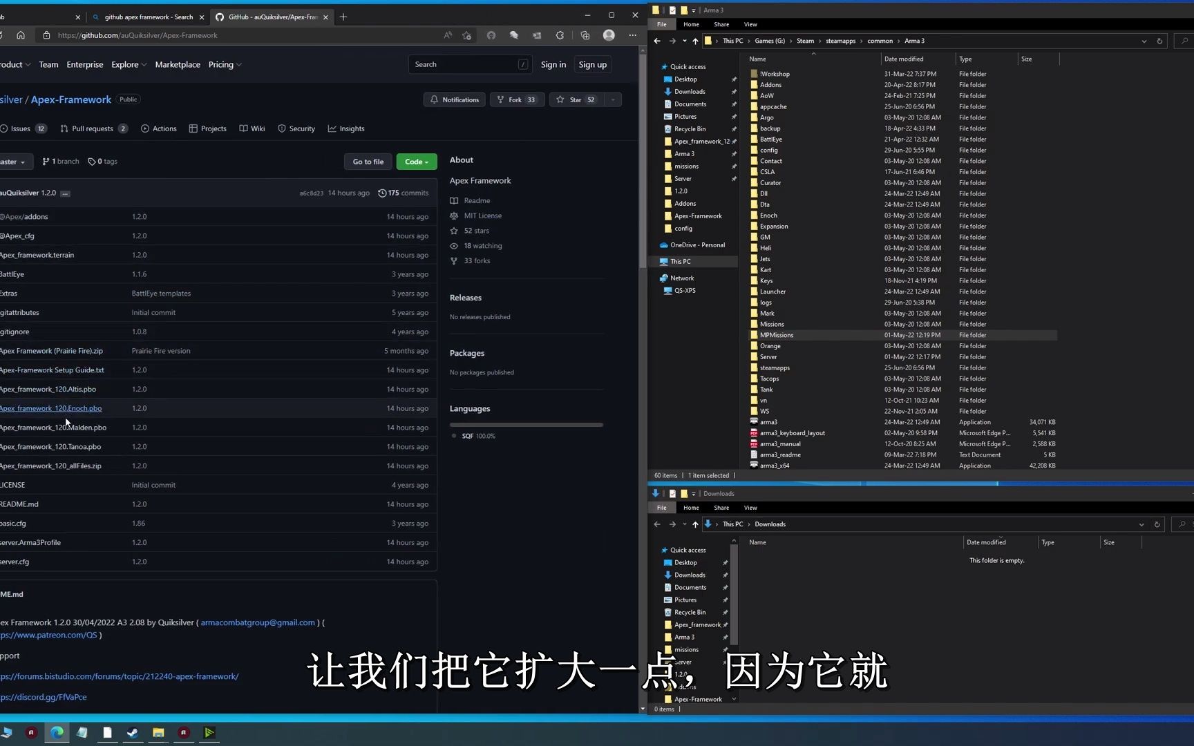Open the Apex-Framework Setup Guide.txt file
The image size is (1194, 746).
point(52,370)
